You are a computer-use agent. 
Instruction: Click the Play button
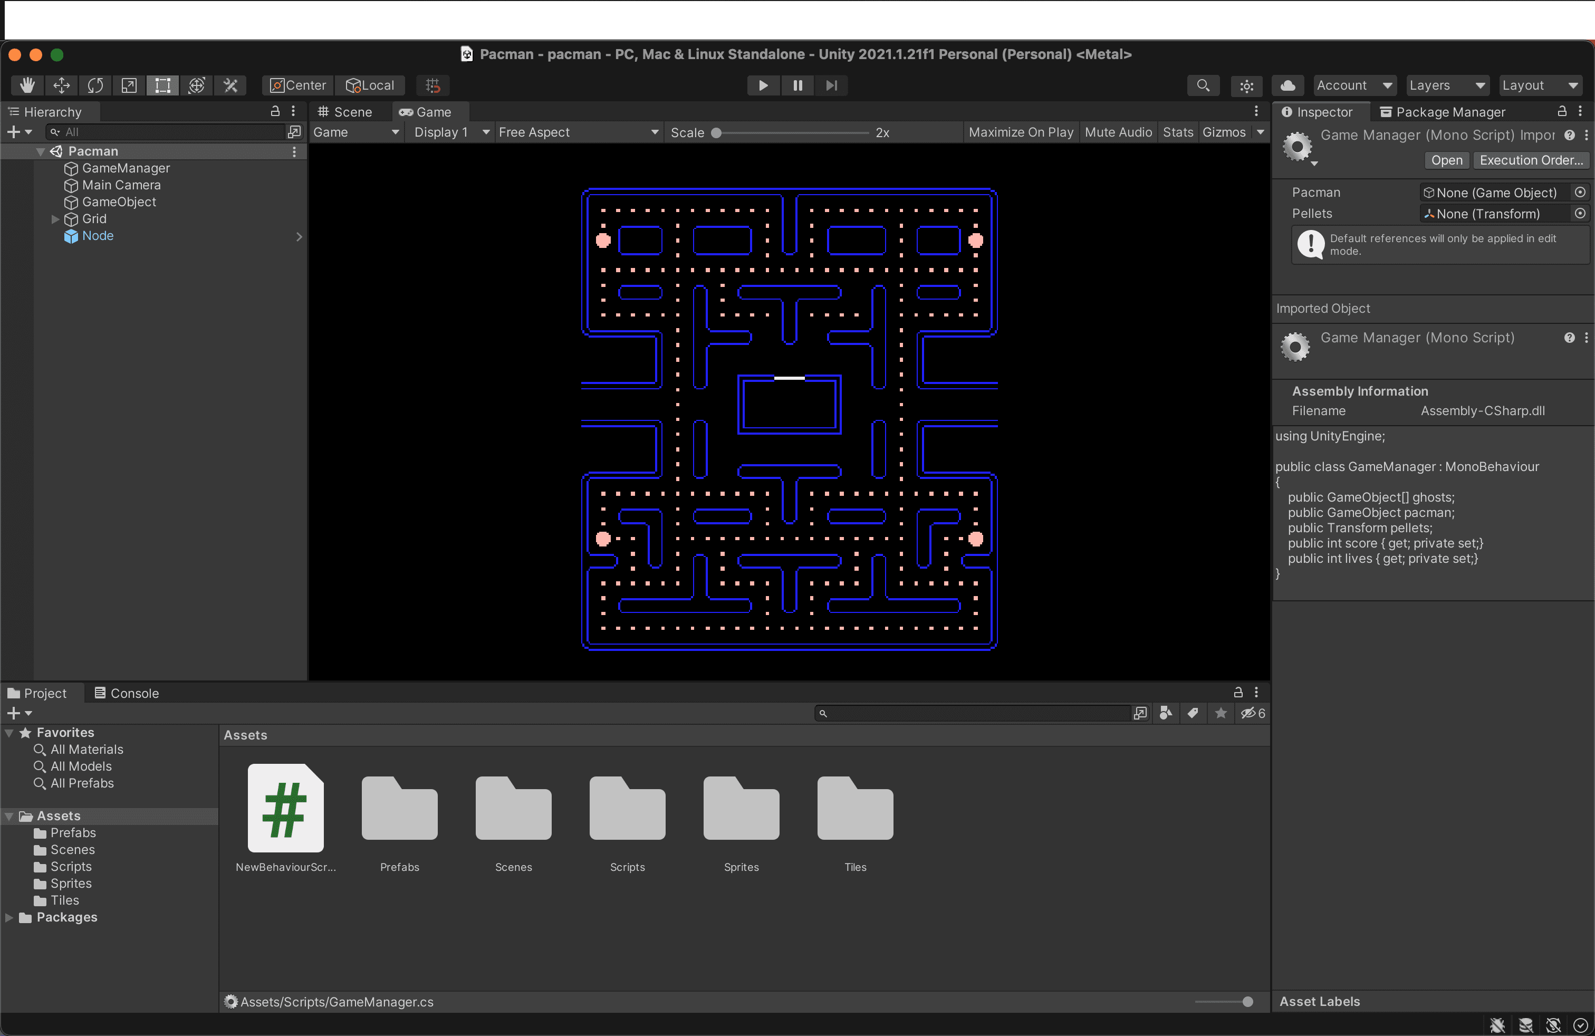(763, 85)
